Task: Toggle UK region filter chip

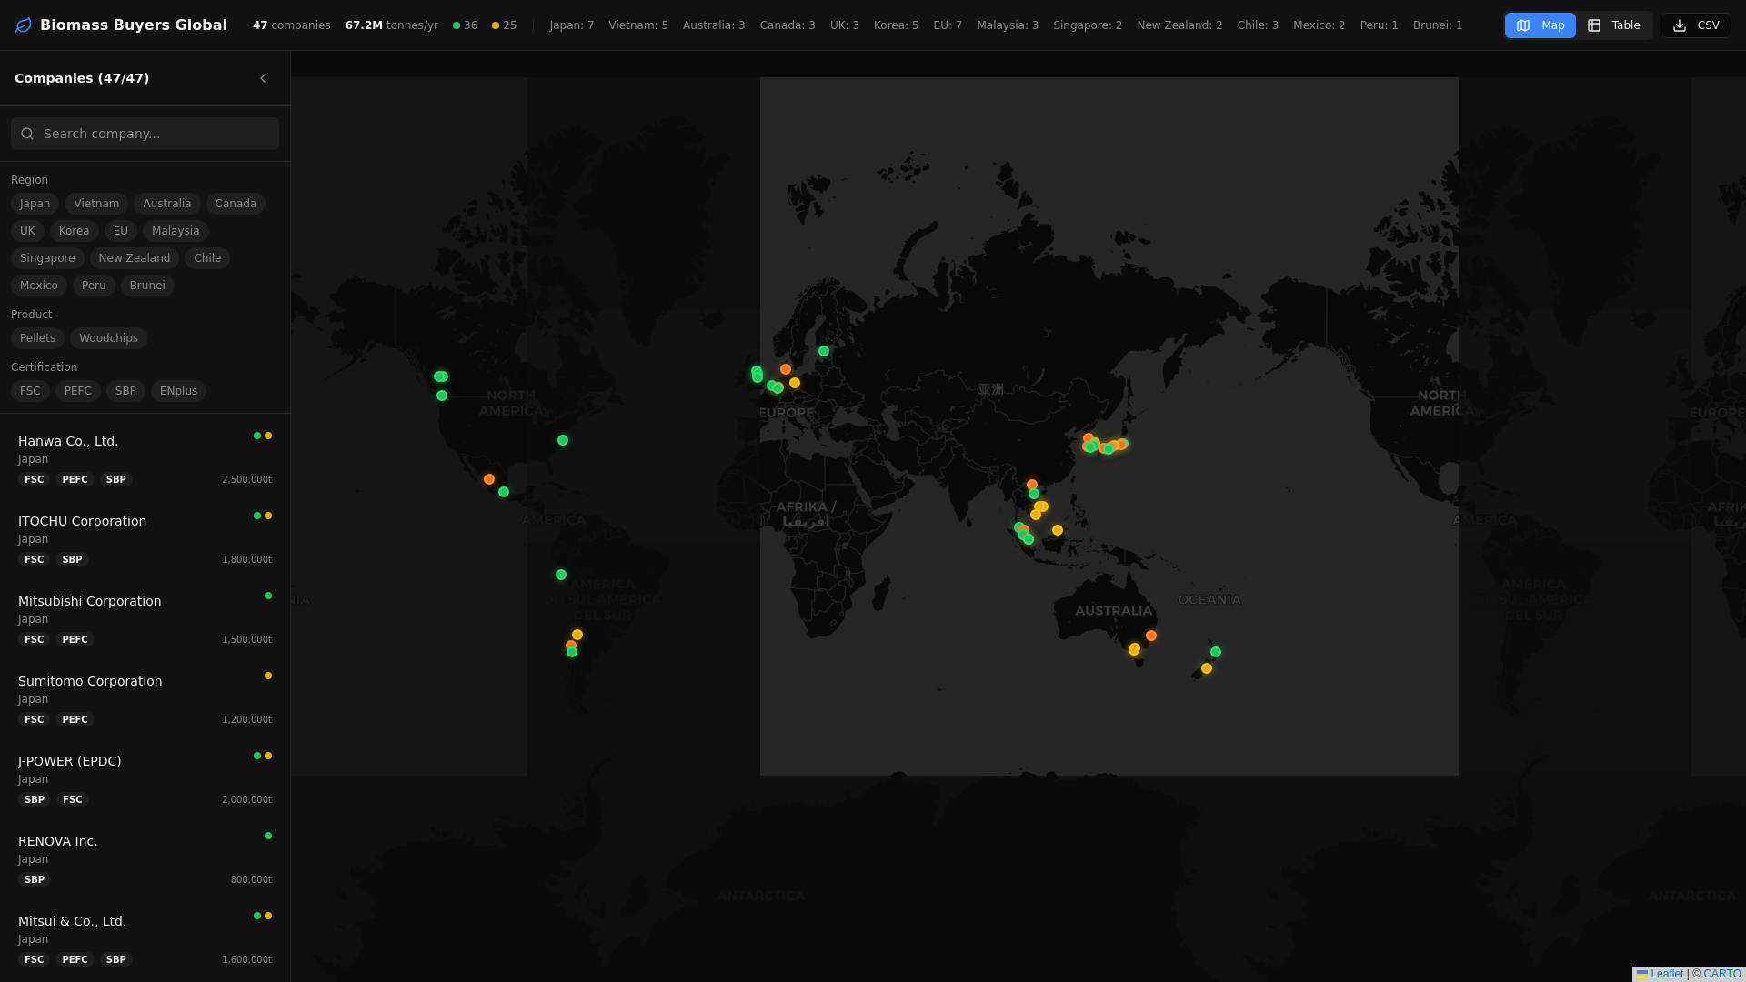Action: point(27,231)
